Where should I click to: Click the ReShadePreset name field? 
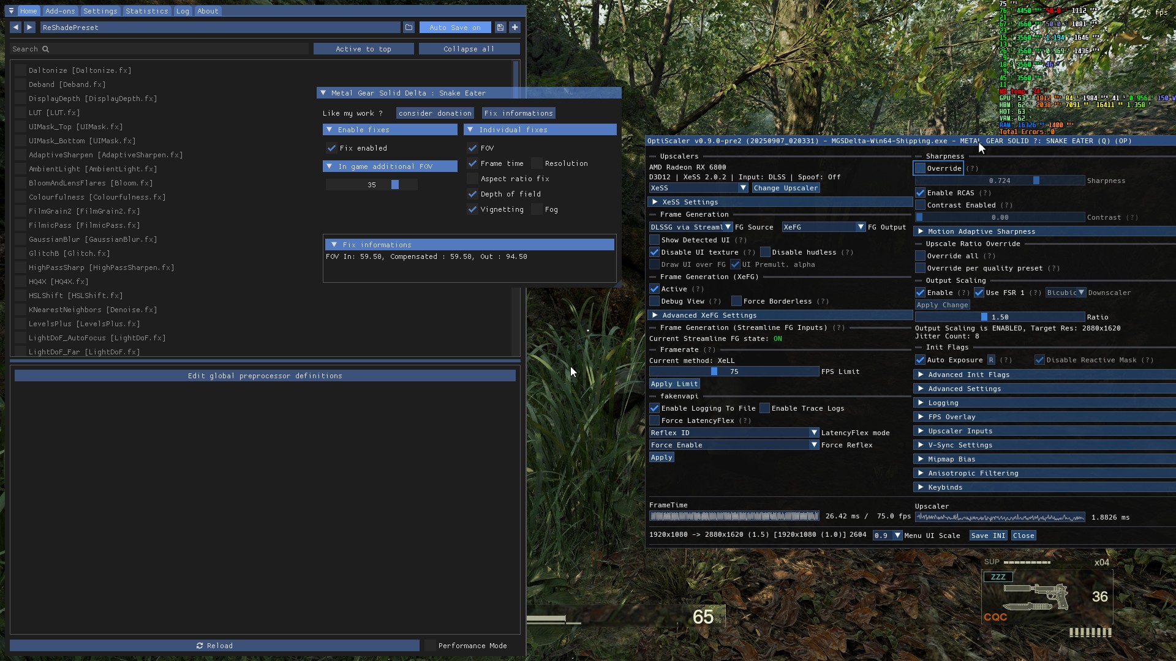pos(221,28)
